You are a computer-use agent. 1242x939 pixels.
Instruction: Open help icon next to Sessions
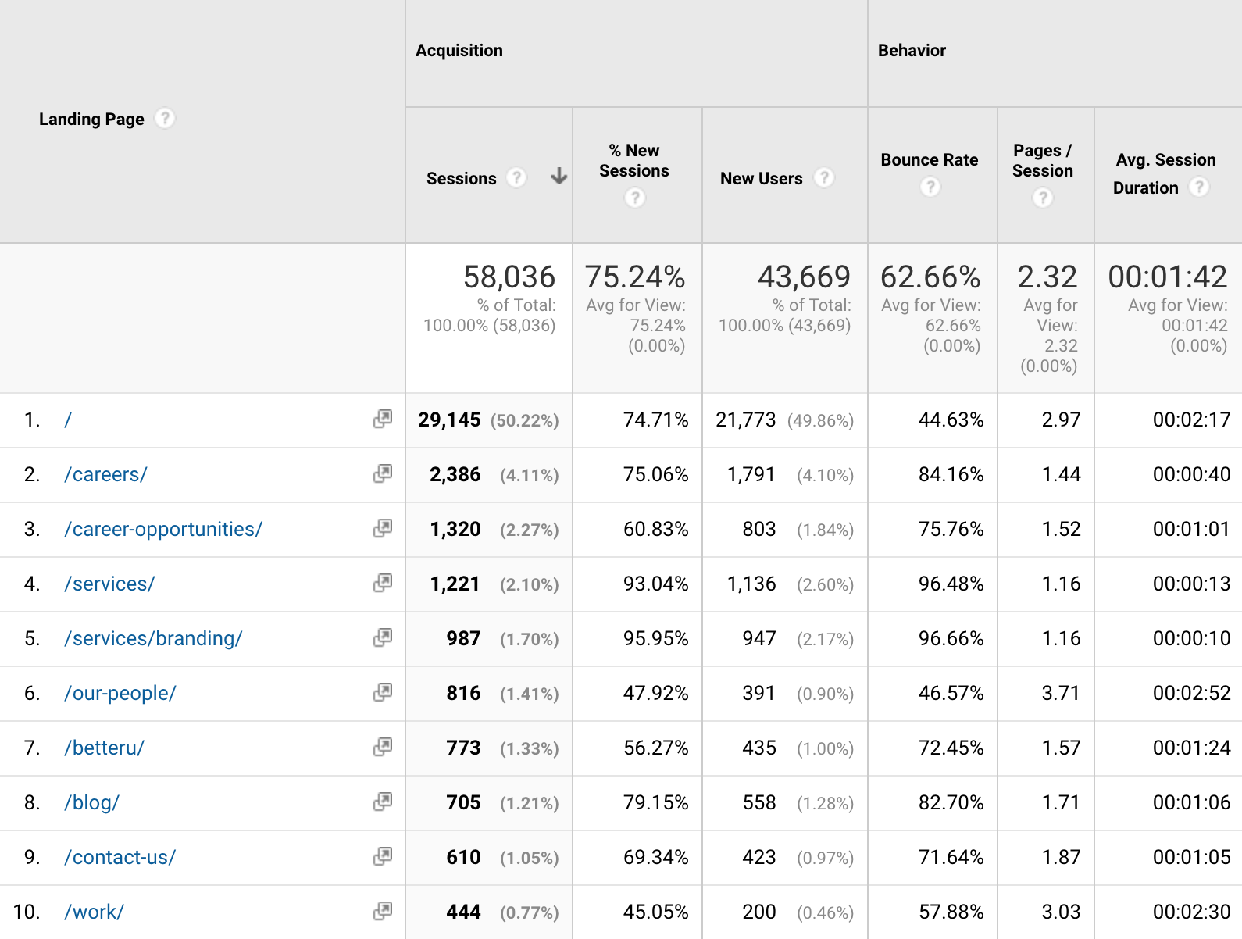click(516, 178)
